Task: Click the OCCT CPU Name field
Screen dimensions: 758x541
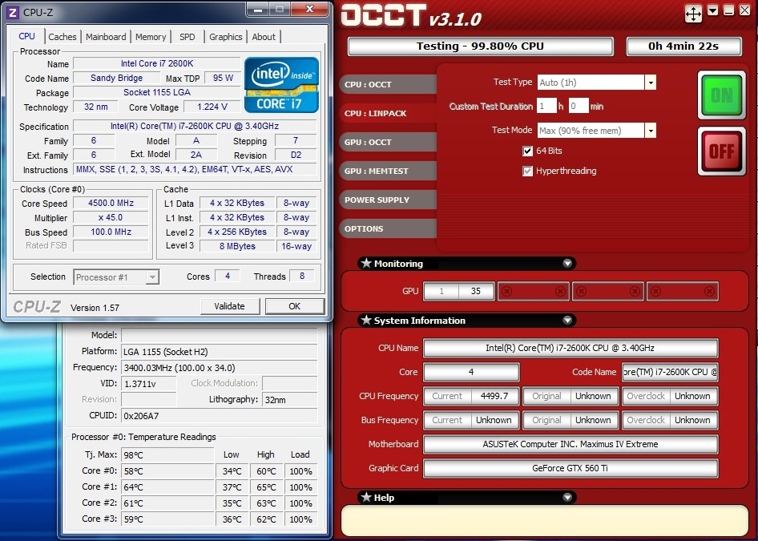Action: (571, 348)
